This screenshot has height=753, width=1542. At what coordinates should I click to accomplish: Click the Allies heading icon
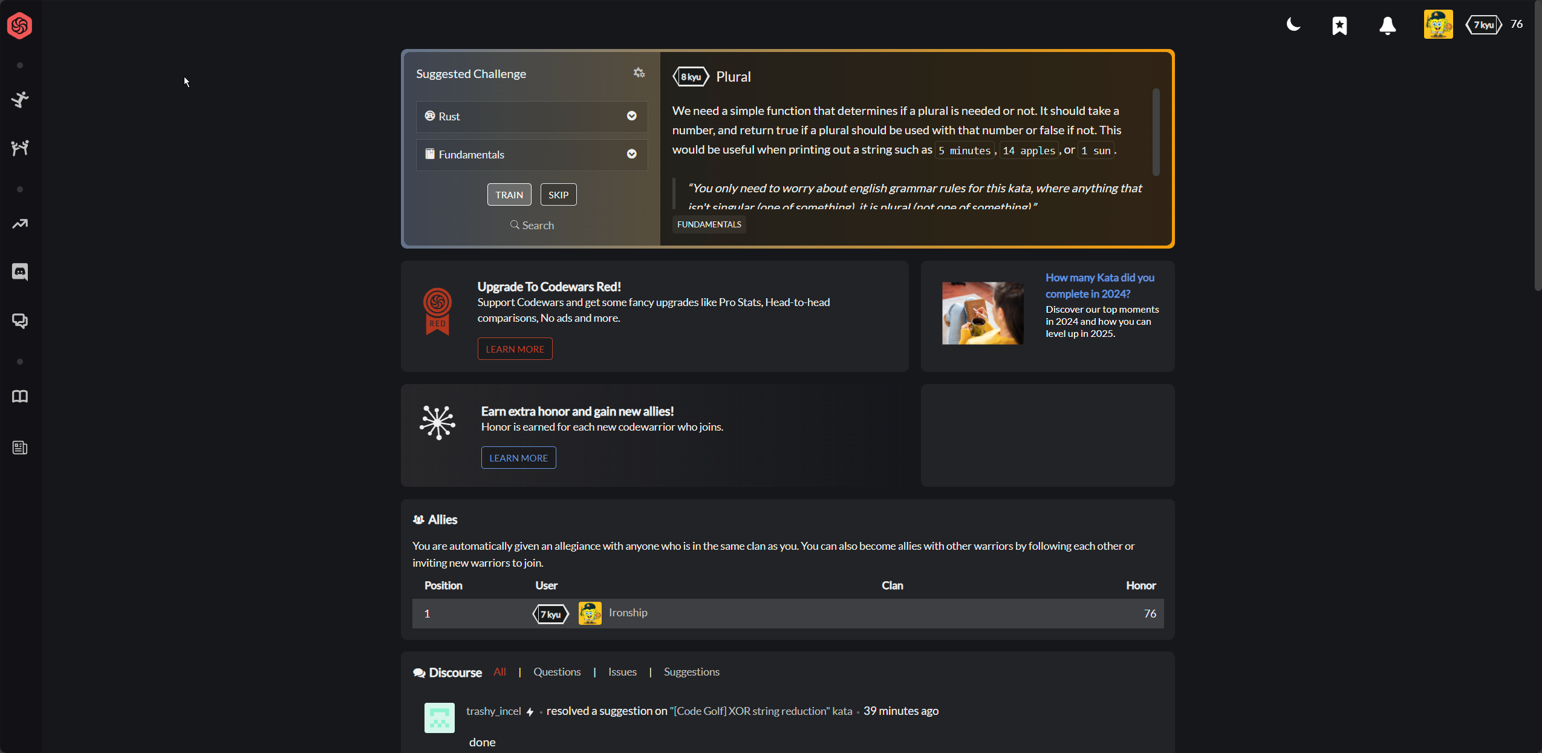(x=418, y=520)
